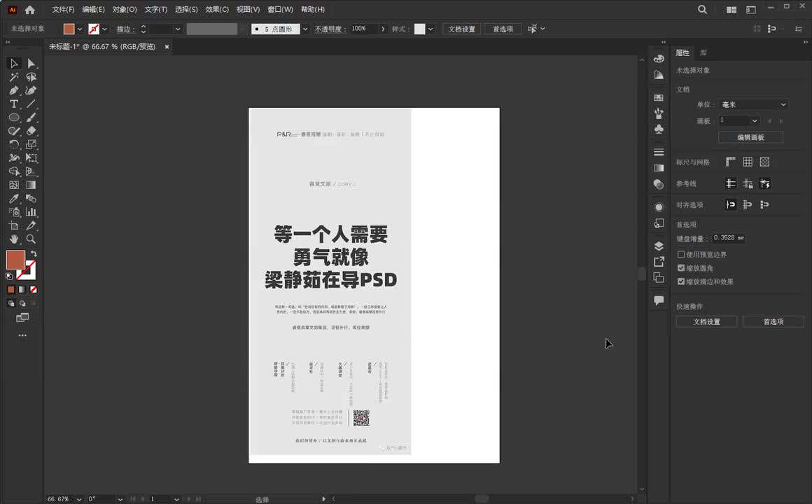Toggle transparency grid in properties panel
The height and width of the screenshot is (504, 812).
click(x=765, y=162)
